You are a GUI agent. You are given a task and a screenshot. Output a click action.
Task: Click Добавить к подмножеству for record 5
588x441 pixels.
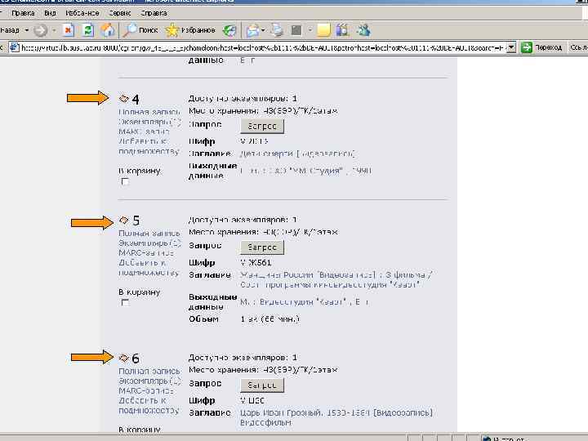click(x=149, y=267)
